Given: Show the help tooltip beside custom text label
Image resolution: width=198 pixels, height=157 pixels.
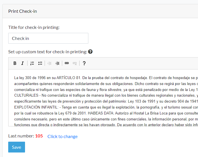Looking at the screenshot, I should click(x=90, y=52).
